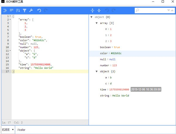Click the search magnifier icon
This screenshot has height=134, width=176.
[137, 10]
